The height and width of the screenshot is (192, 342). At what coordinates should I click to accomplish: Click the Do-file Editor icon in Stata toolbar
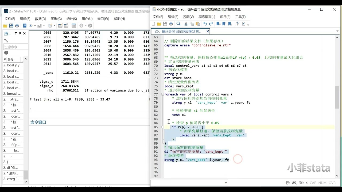50,26
